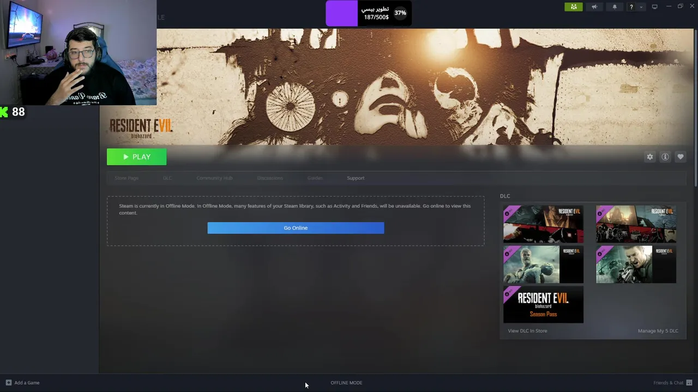Image resolution: width=698 pixels, height=392 pixels.
Task: Show game info icon
Action: point(665,157)
